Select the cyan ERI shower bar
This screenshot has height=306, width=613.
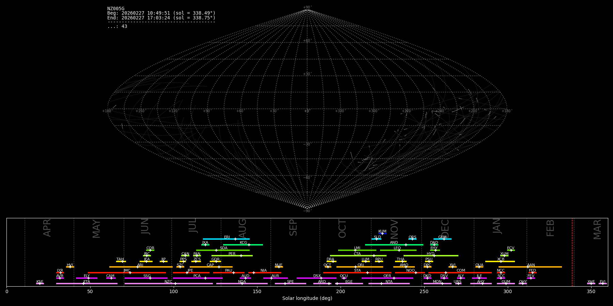(226, 239)
